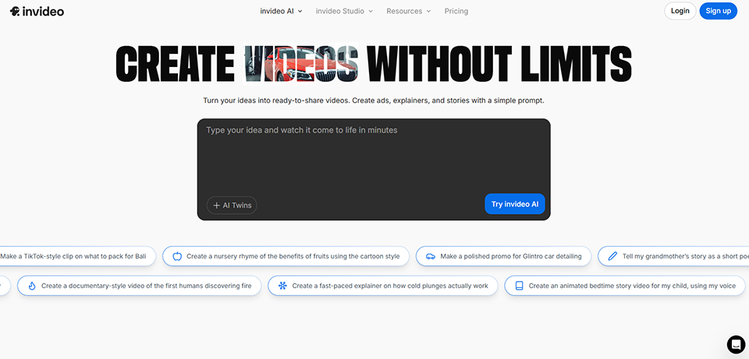The image size is (749, 359).
Task: Select the animated bedtime story suggestion
Action: click(627, 286)
